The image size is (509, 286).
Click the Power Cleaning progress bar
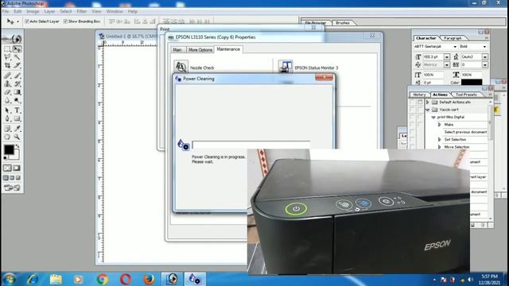click(251, 145)
